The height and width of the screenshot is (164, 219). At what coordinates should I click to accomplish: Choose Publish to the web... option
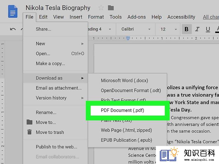[x=55, y=147]
